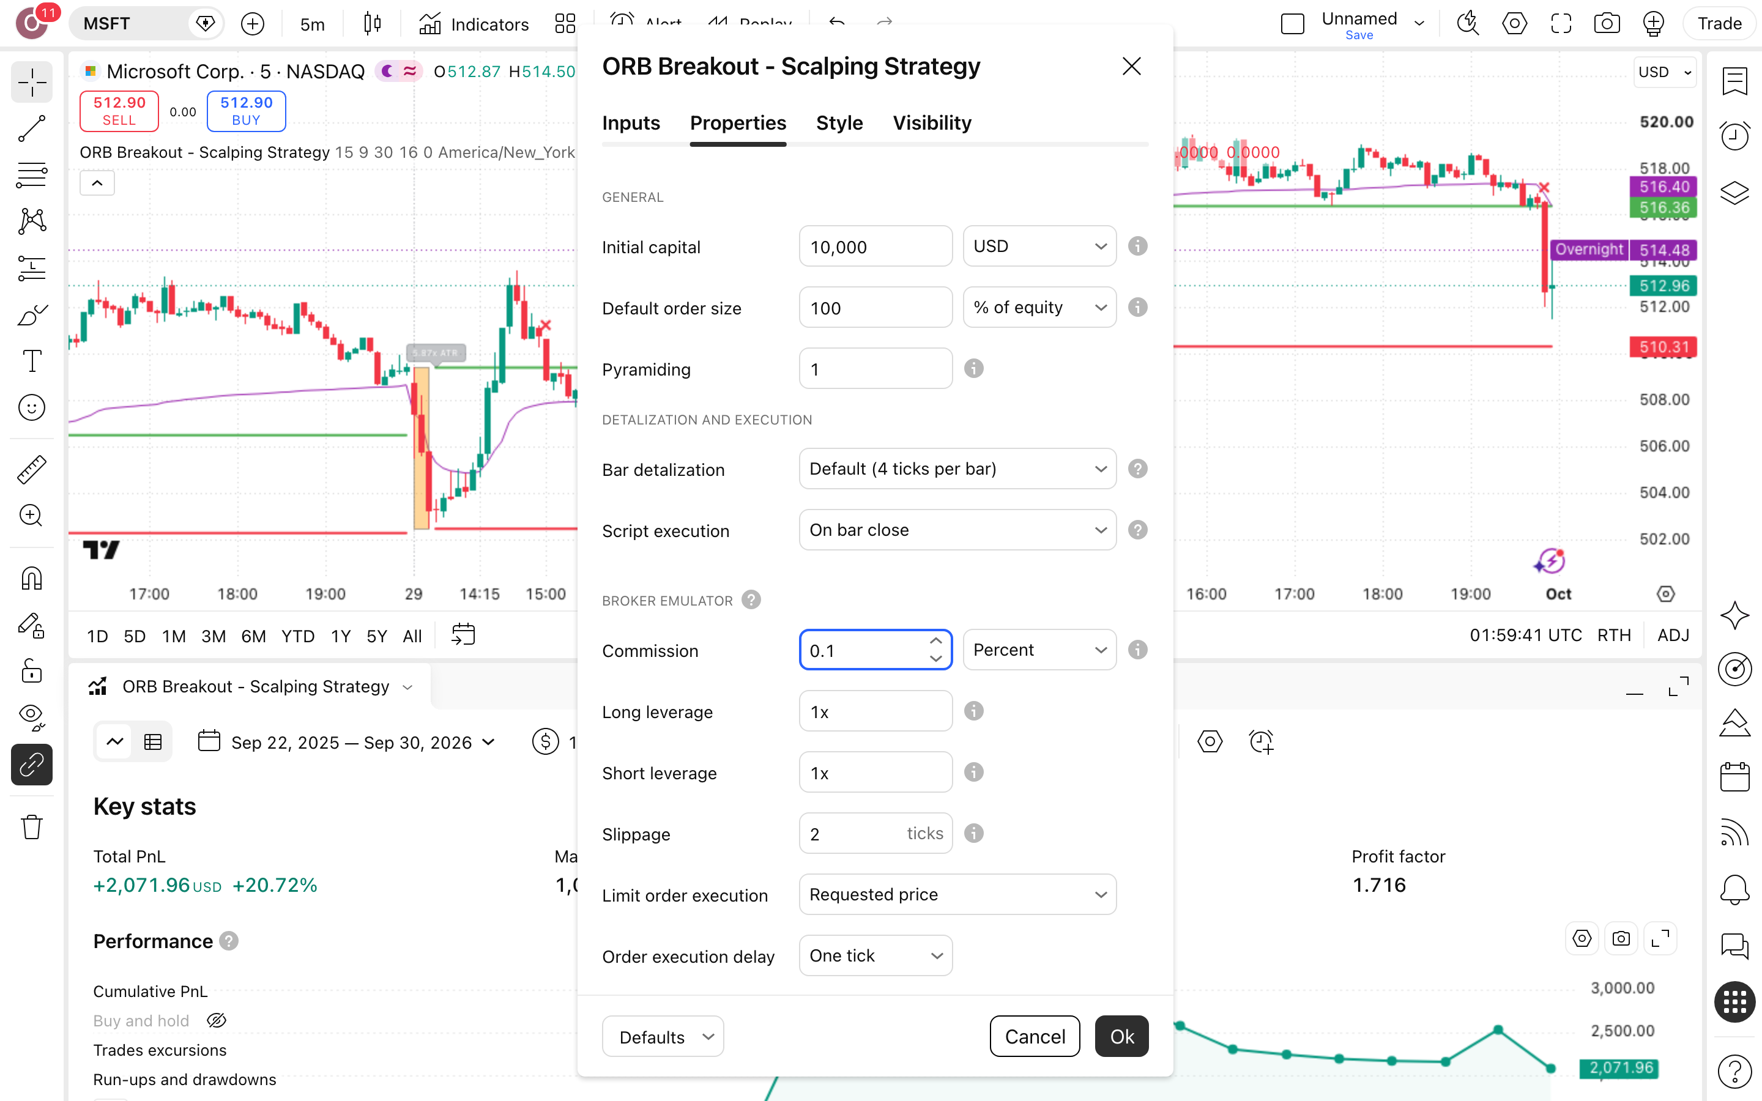Toggle hide all drawings eye icon
The width and height of the screenshot is (1762, 1101).
click(x=31, y=717)
